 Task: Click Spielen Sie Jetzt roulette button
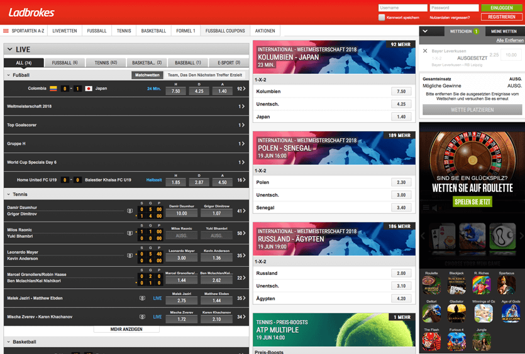(472, 202)
